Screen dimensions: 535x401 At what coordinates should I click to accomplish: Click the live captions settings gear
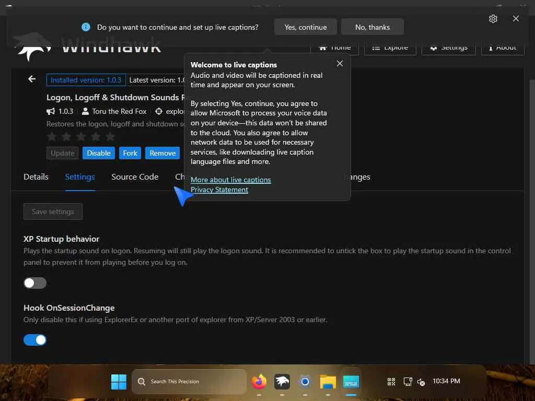pos(493,19)
